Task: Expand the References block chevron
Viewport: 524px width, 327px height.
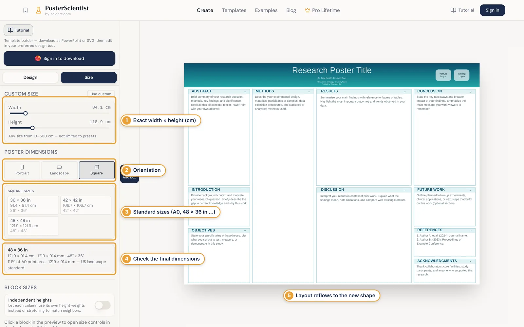Action: (x=471, y=231)
